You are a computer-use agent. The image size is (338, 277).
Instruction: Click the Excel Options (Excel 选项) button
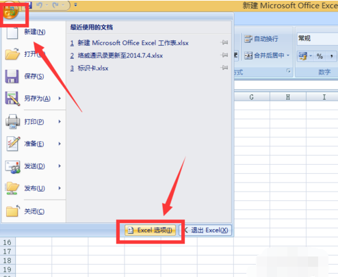(x=151, y=230)
